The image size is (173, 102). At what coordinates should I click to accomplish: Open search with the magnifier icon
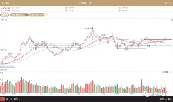(170, 3)
